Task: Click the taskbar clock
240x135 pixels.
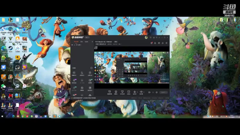Action: click(232, 116)
